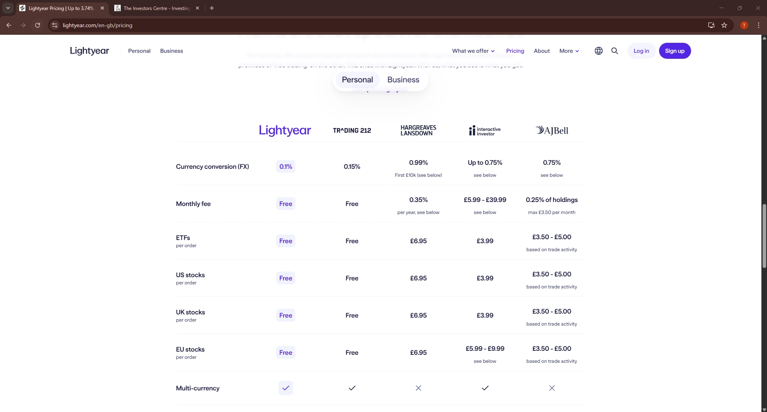Image resolution: width=767 pixels, height=412 pixels.
Task: Click the 'max £3.50 per month' note
Action: coord(552,212)
